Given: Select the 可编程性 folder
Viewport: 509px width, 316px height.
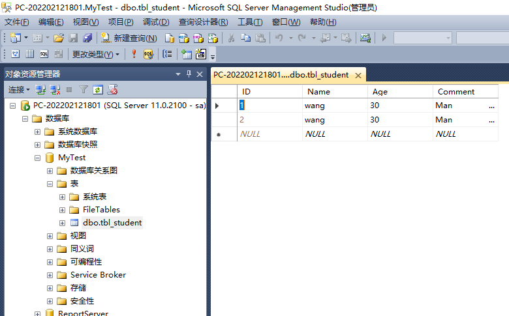Looking at the screenshot, I should (86, 262).
